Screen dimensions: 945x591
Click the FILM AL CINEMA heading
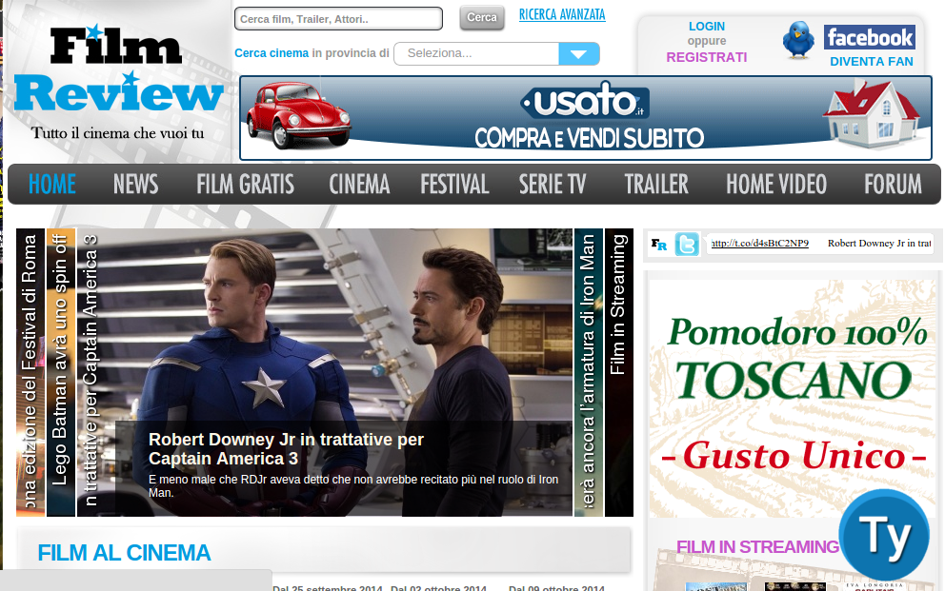(124, 553)
